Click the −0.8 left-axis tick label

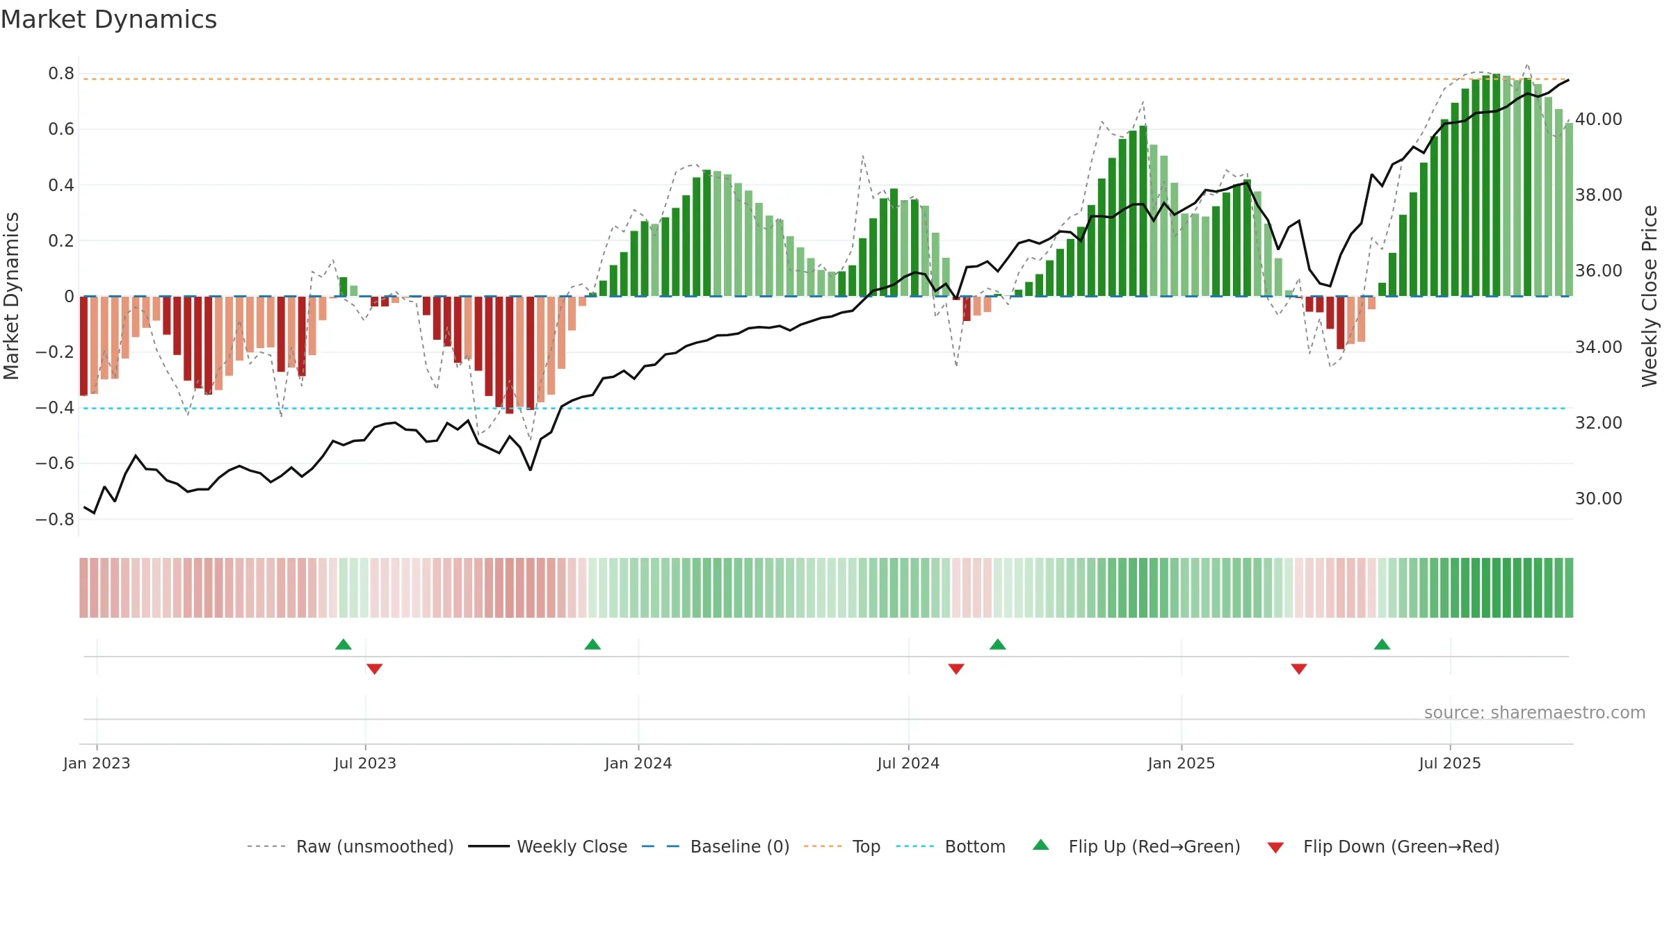pos(55,520)
